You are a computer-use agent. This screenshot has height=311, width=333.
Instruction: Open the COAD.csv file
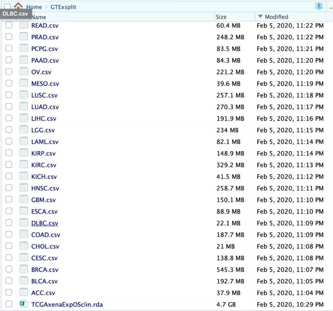[46, 235]
